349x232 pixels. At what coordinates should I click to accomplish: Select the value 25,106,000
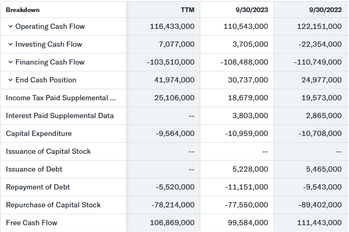pyautogui.click(x=174, y=98)
